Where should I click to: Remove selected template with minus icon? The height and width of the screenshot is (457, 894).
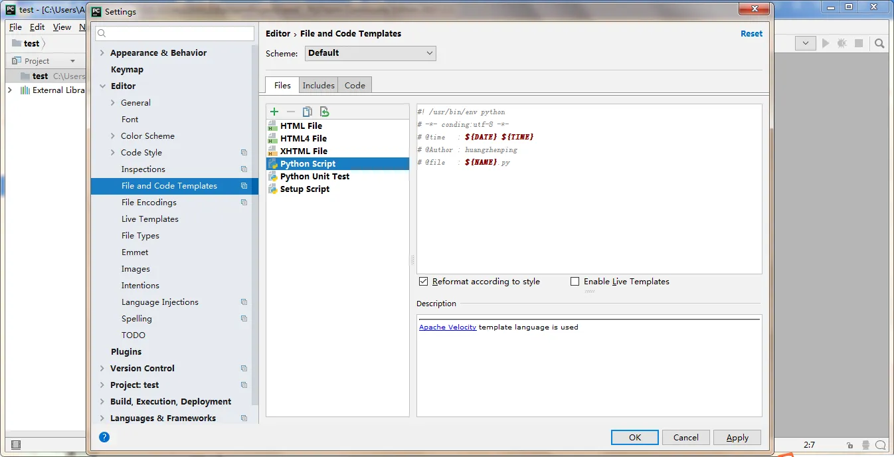click(291, 112)
